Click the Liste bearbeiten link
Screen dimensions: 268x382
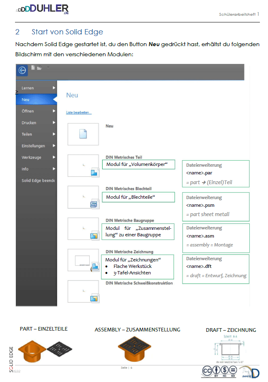[79, 112]
